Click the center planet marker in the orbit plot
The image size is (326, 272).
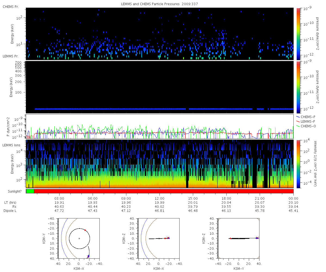coord(79,239)
